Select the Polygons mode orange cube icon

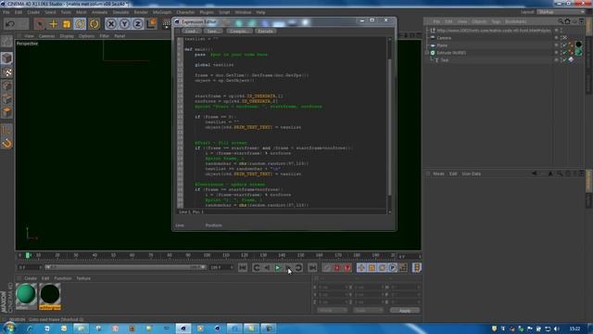click(x=6, y=112)
